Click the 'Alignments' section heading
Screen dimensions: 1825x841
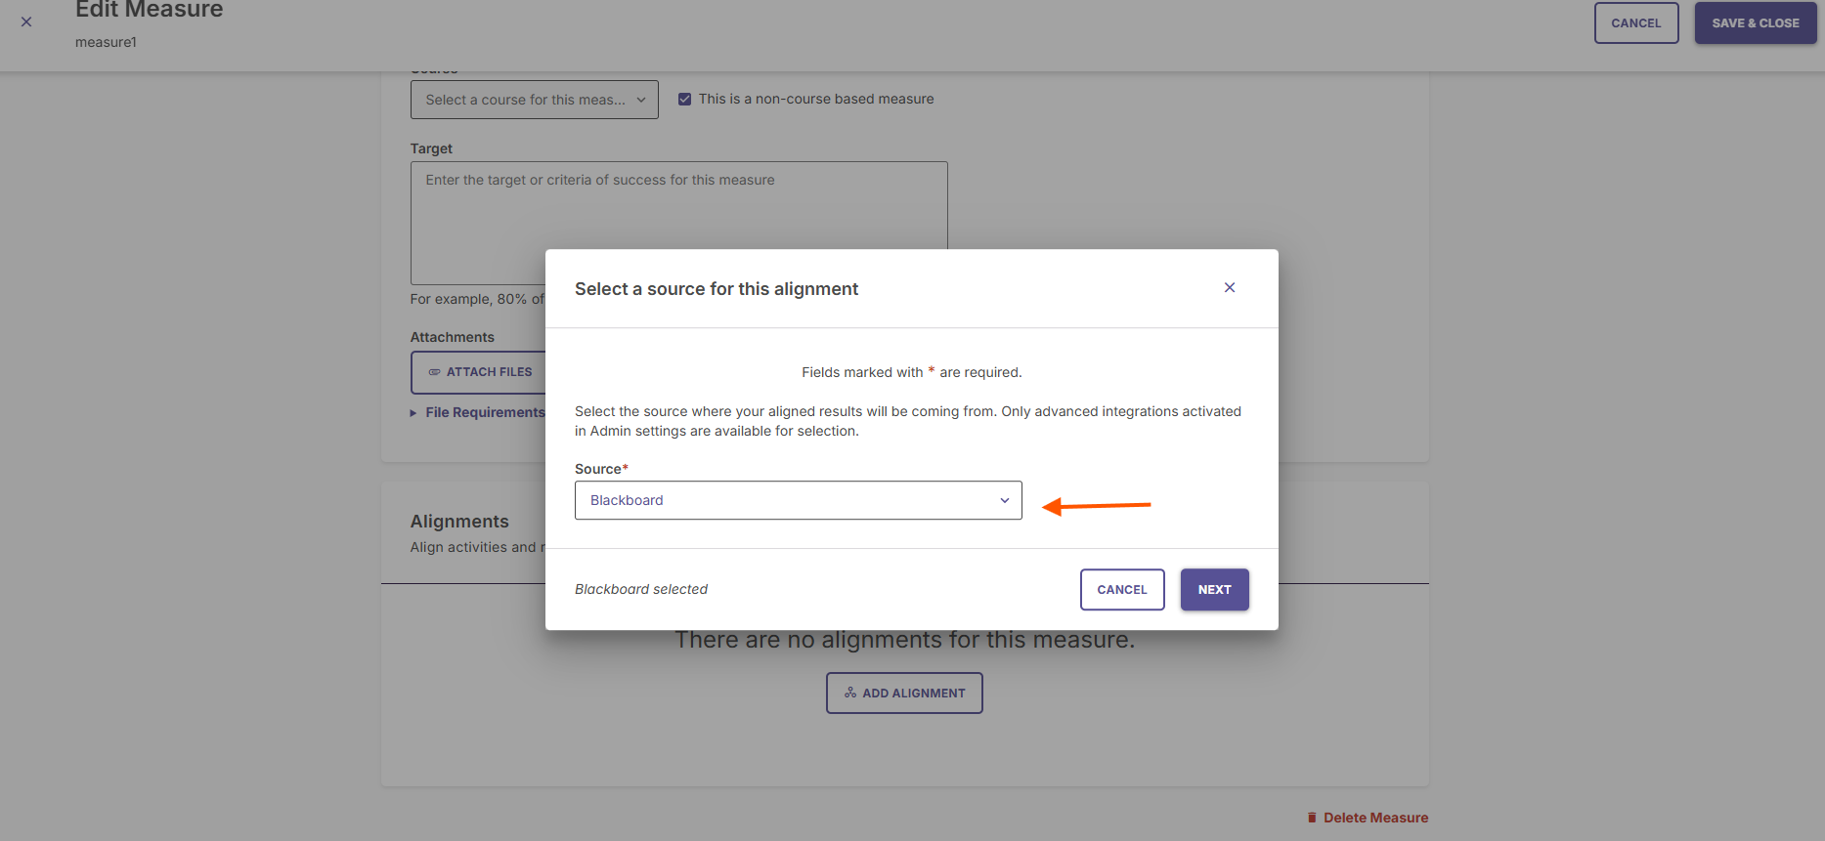tap(459, 522)
